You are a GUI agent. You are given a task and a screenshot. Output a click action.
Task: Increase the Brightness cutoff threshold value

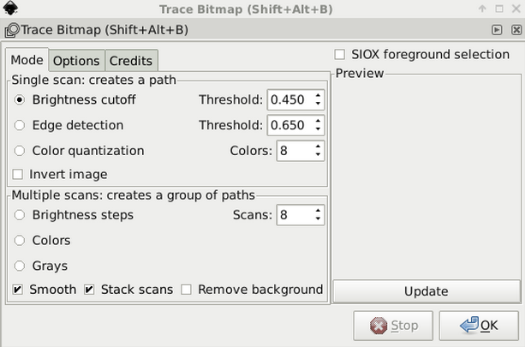[x=318, y=95]
